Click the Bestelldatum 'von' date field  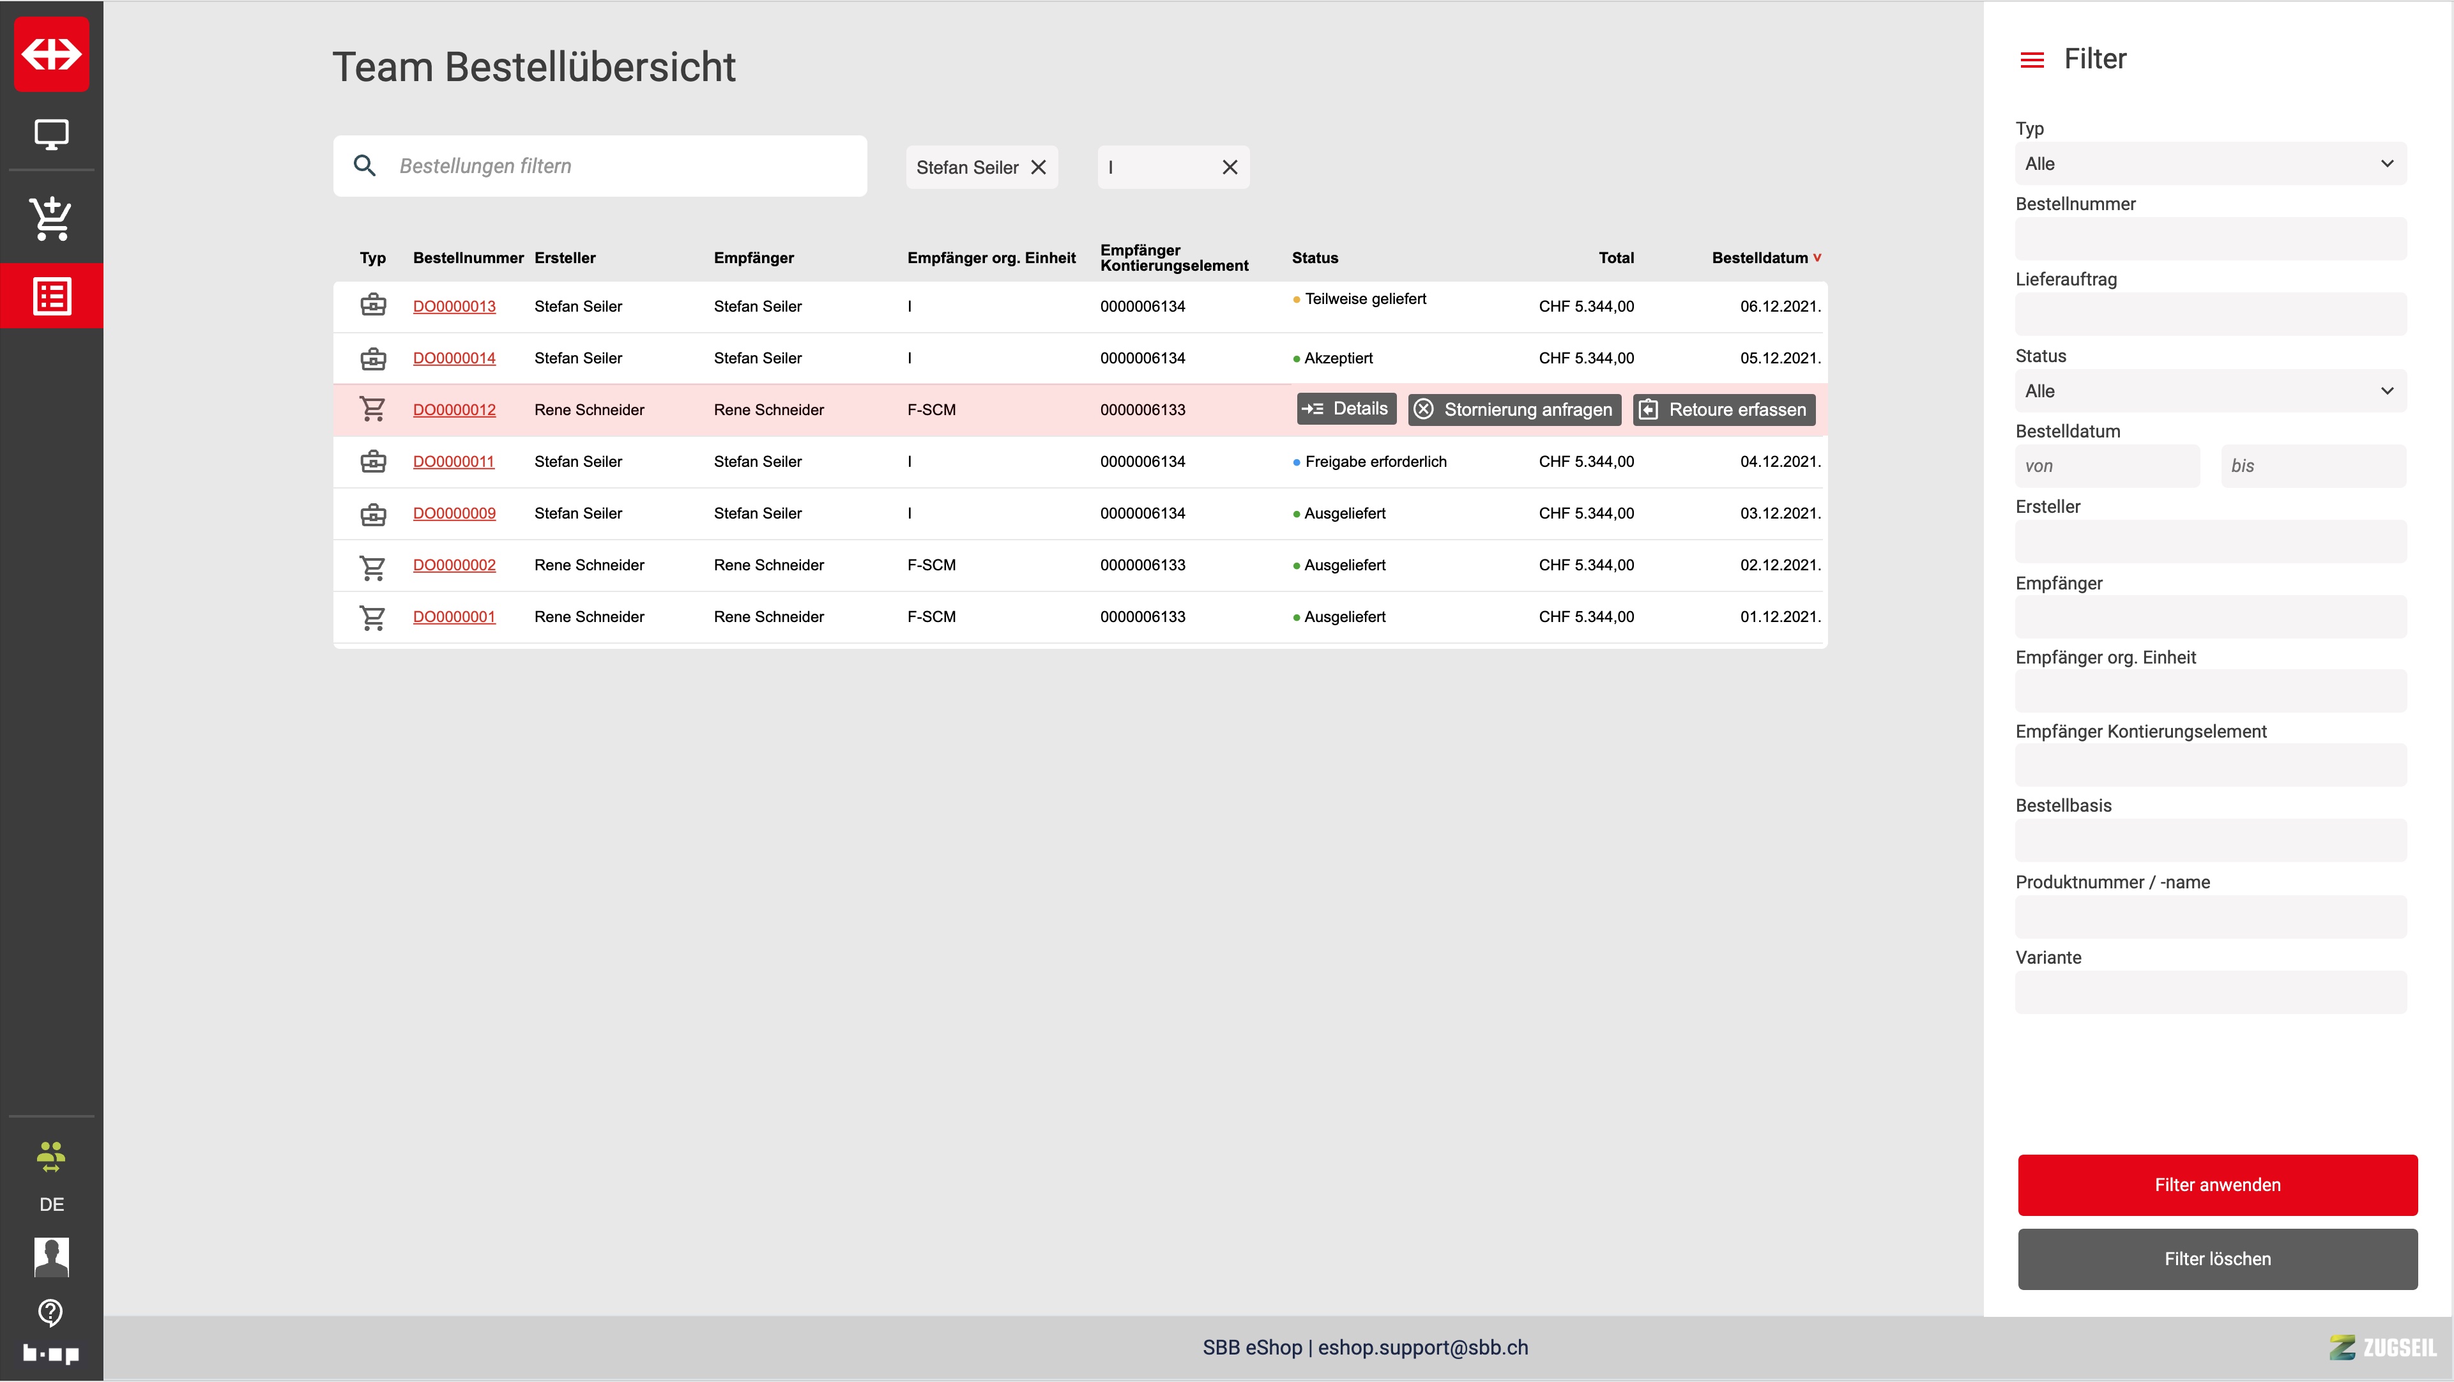coord(2107,467)
